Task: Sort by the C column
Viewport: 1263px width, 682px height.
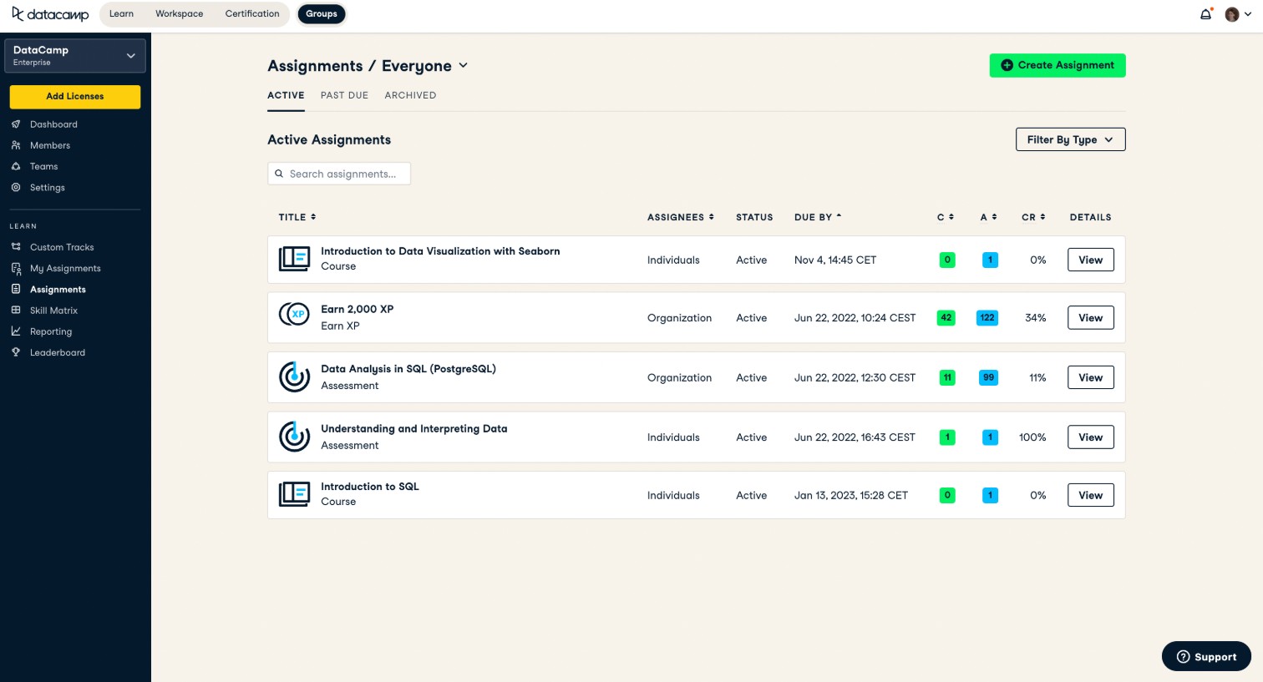Action: coord(946,217)
